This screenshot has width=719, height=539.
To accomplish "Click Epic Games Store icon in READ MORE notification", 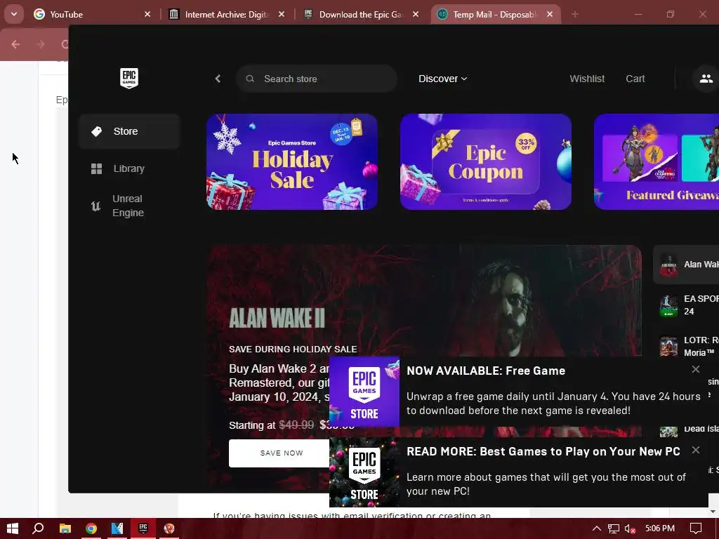I will pyautogui.click(x=364, y=472).
